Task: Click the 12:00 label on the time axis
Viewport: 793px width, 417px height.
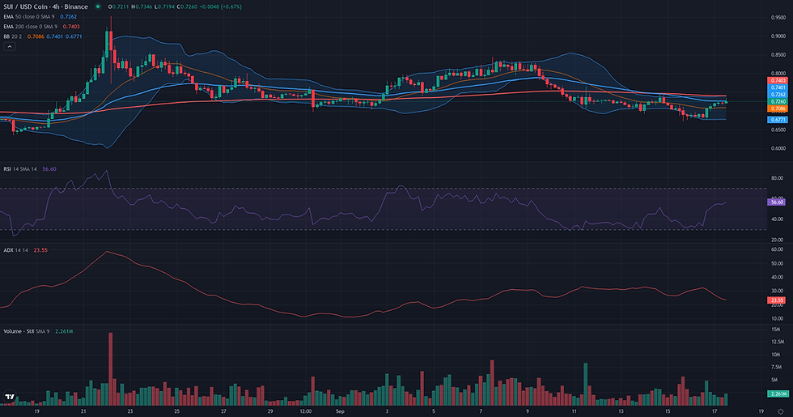Action: click(x=305, y=411)
